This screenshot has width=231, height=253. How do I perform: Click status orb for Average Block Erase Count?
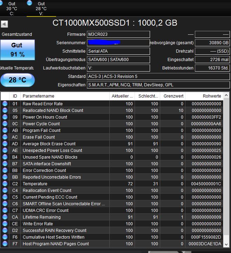5,144
